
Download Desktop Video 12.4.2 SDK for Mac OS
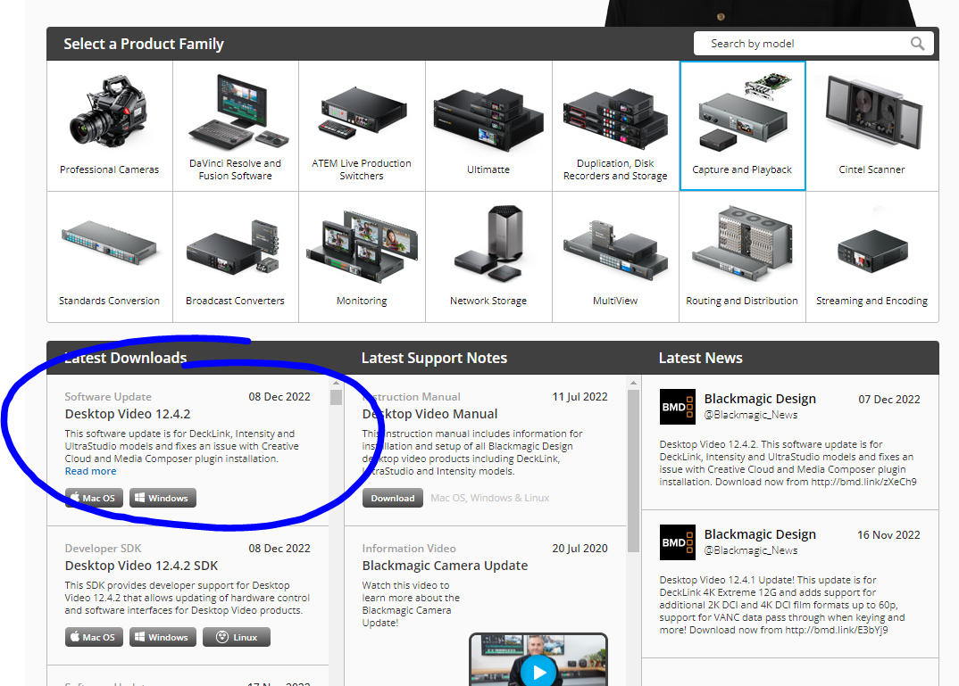click(94, 637)
